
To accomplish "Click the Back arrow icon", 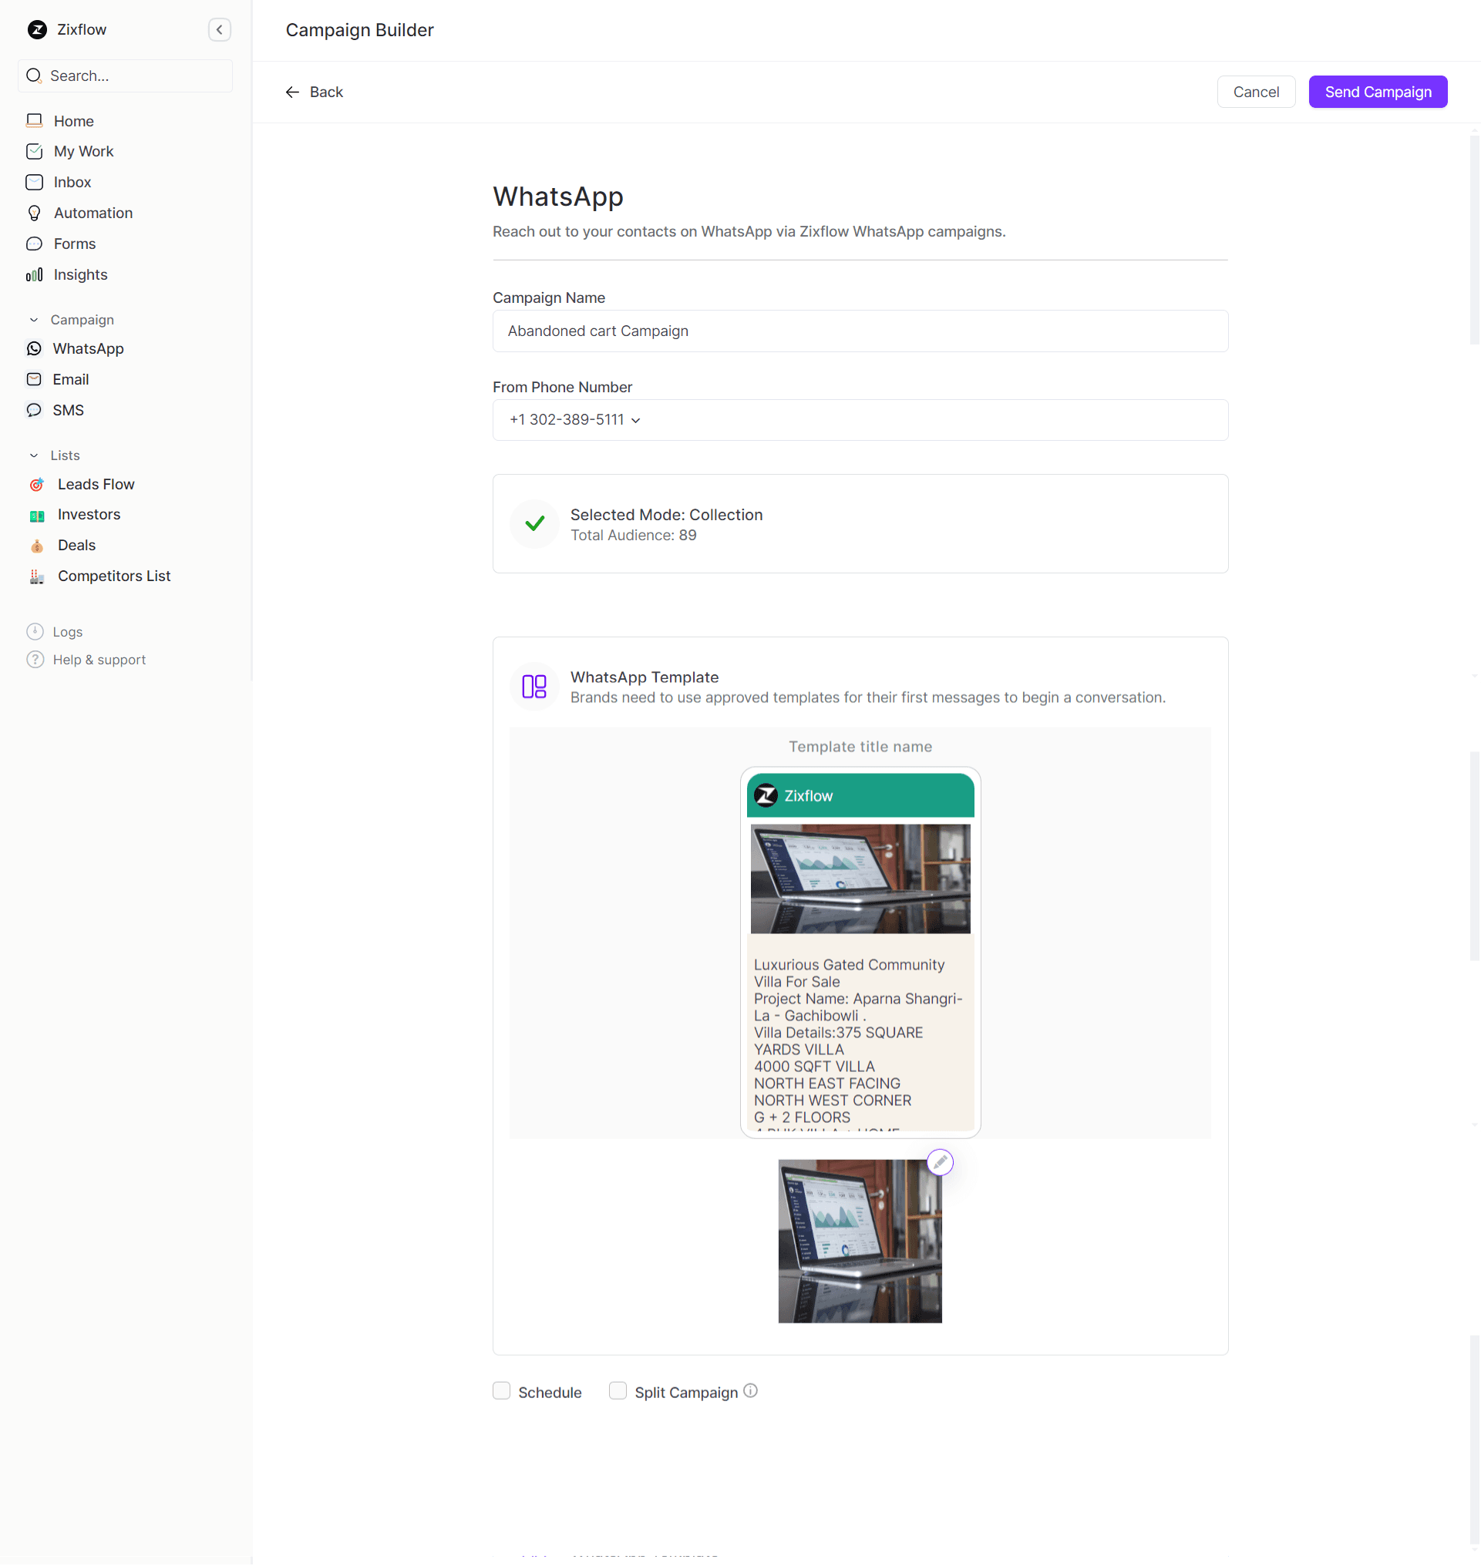I will 292,92.
